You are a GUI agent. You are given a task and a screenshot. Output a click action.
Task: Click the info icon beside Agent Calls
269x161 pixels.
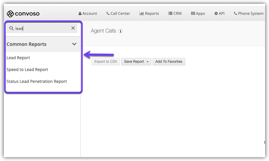pos(121,31)
